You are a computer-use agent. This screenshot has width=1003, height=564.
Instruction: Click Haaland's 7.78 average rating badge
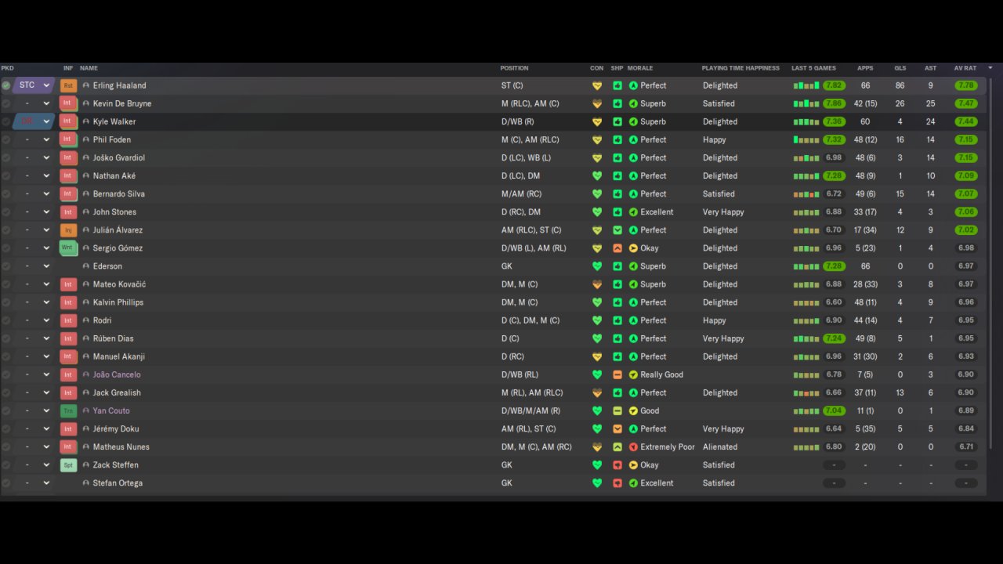click(x=966, y=85)
